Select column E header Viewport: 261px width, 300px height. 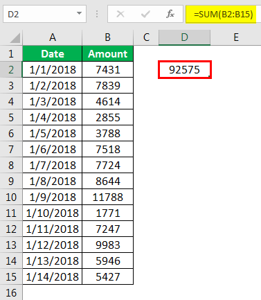pyautogui.click(x=235, y=37)
